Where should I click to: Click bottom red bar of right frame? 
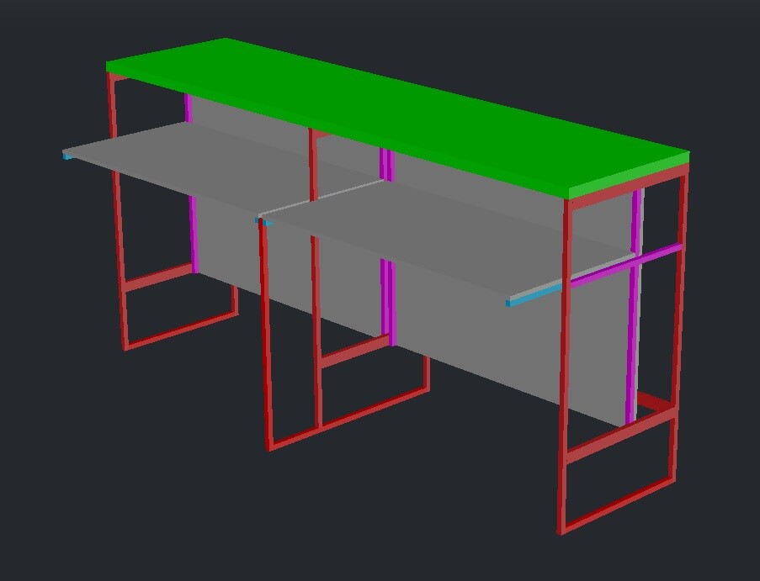[619, 504]
